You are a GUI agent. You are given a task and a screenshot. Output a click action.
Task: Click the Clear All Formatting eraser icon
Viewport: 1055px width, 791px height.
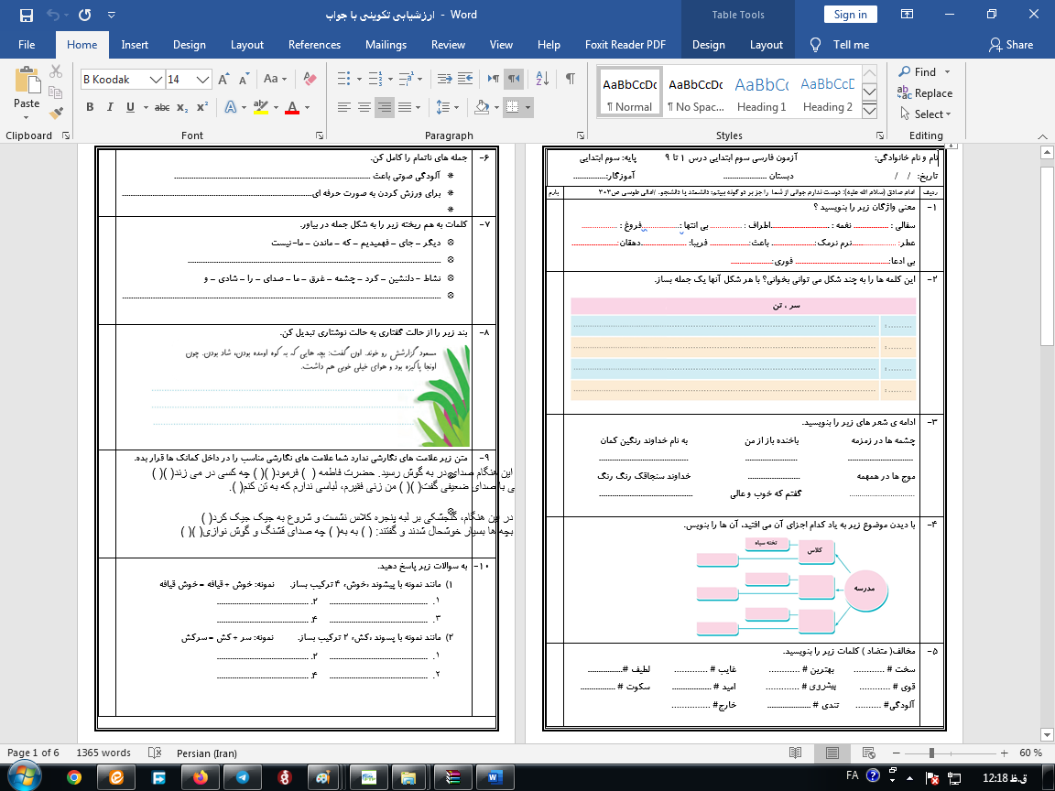click(309, 80)
